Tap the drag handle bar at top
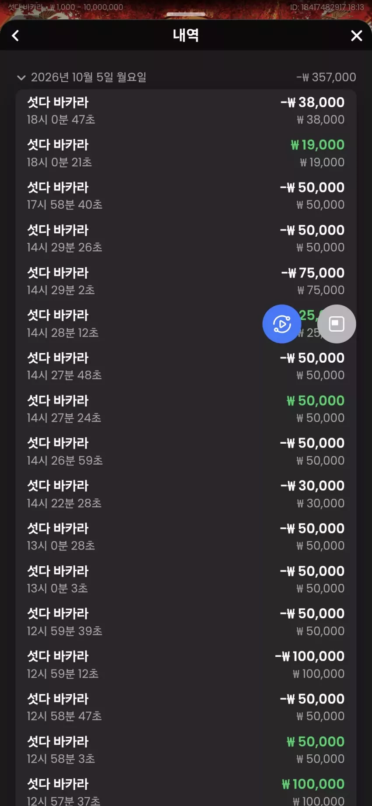Image resolution: width=372 pixels, height=806 pixels. pos(186,14)
